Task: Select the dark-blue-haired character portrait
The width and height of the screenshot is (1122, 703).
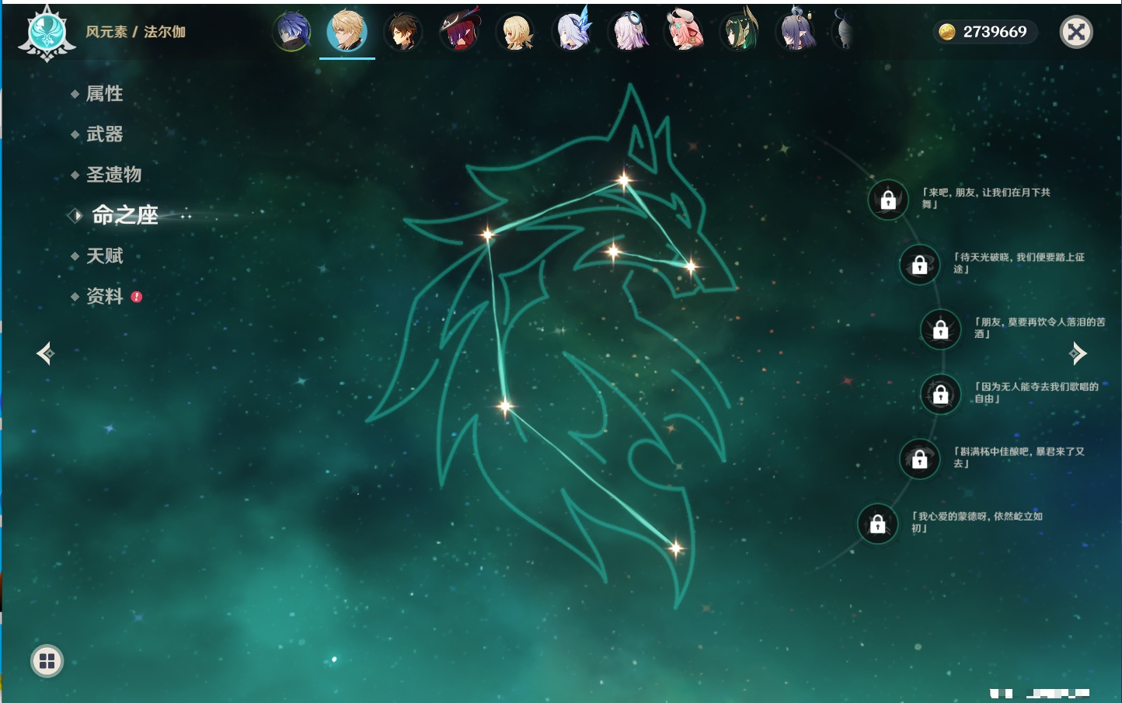Action: 292,33
